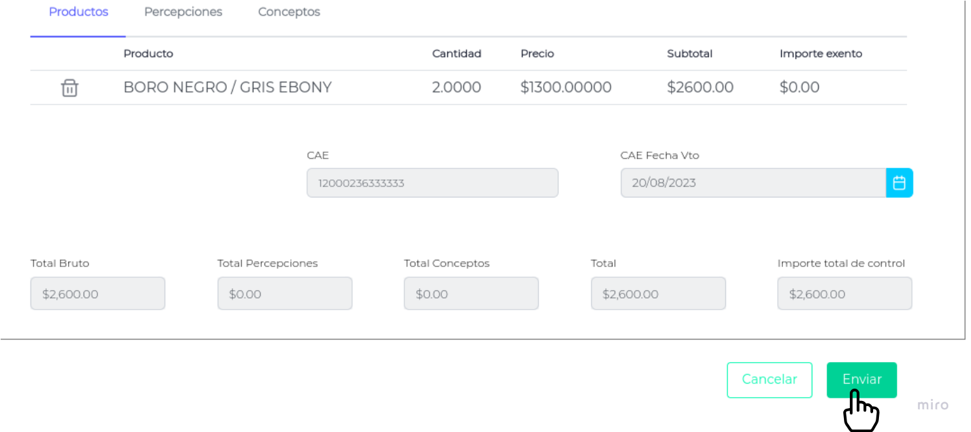Click the Precio column header
The image size is (971, 432).
(x=537, y=54)
